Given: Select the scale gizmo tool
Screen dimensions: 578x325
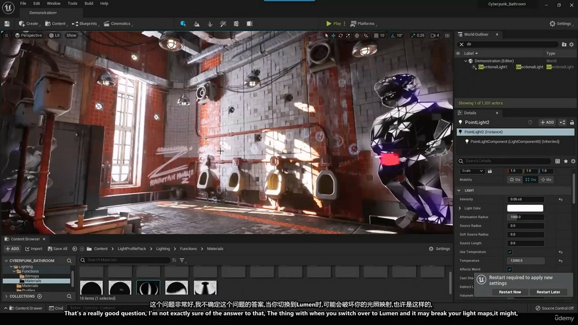Looking at the screenshot, I should pos(347,35).
